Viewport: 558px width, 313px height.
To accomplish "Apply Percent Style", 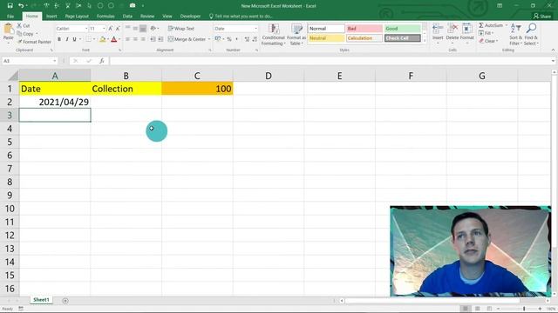I will (229, 39).
